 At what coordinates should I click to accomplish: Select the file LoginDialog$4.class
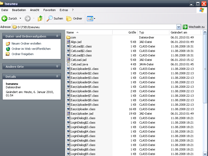click(x=83, y=131)
